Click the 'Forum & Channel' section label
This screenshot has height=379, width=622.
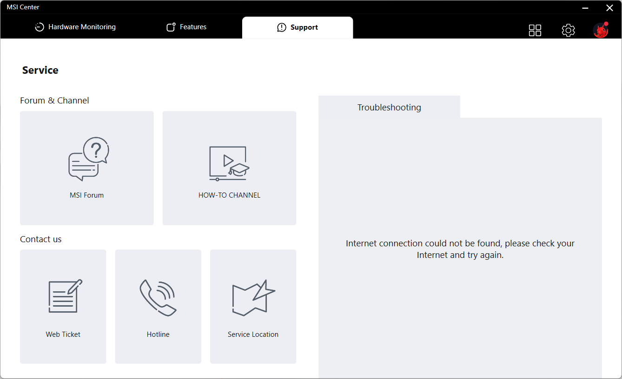point(54,100)
